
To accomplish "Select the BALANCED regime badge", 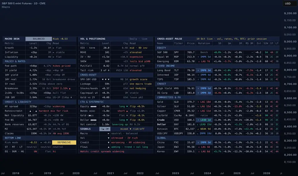I will pos(39,39).
